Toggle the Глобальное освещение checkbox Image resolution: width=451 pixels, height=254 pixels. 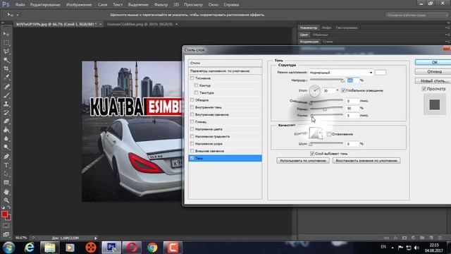[343, 90]
